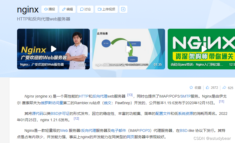Open citation reference [13]
This screenshot has width=235, height=143.
point(130,95)
